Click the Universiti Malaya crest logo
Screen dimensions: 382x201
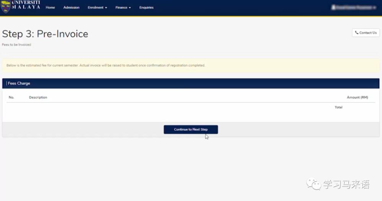(5, 6)
